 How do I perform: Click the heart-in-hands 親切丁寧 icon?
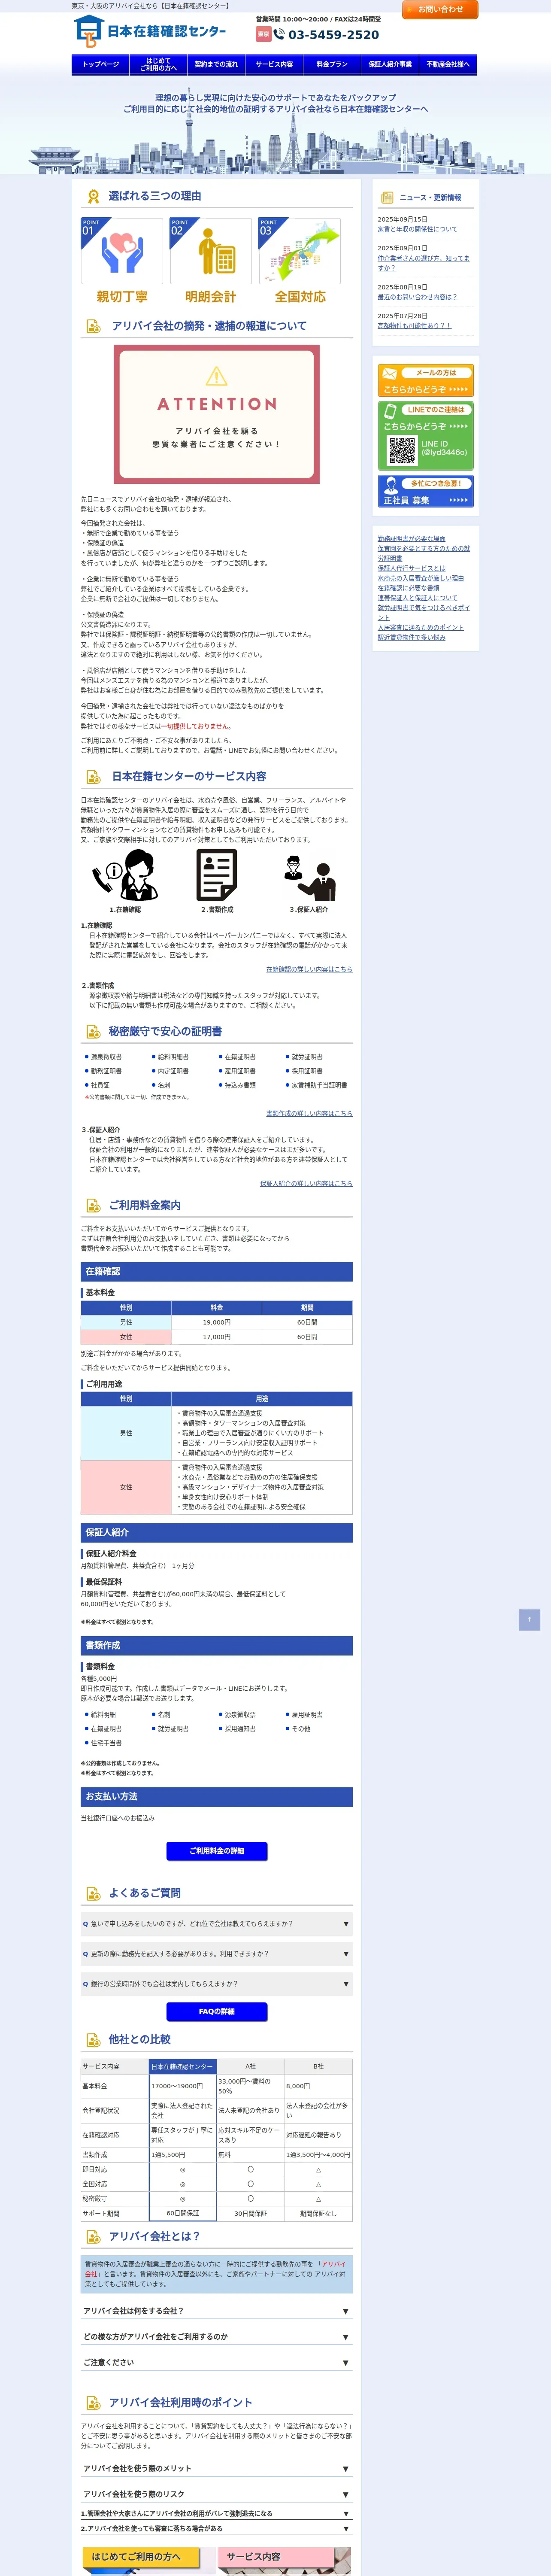pyautogui.click(x=122, y=251)
